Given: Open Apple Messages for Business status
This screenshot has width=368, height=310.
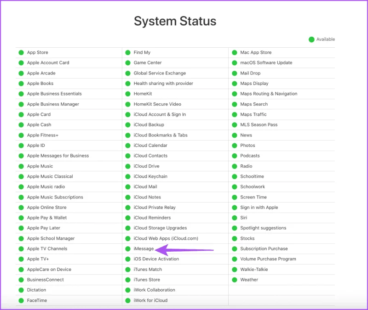Looking at the screenshot, I should coord(58,156).
